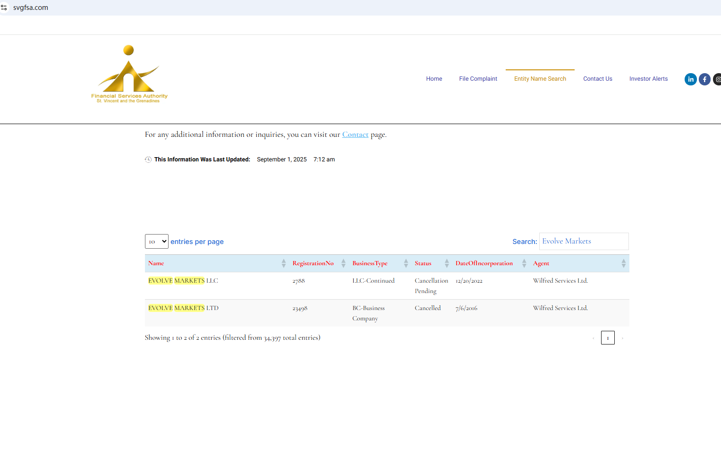
Task: Click into the Search input field
Action: pos(584,241)
